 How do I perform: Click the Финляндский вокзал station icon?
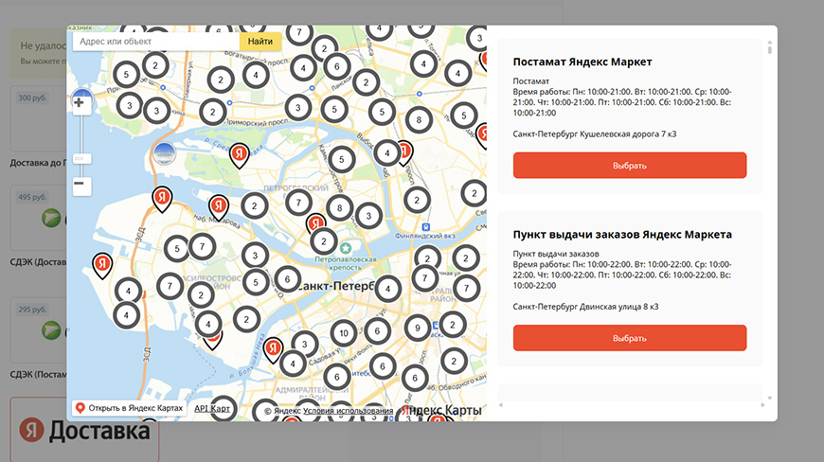point(425,227)
